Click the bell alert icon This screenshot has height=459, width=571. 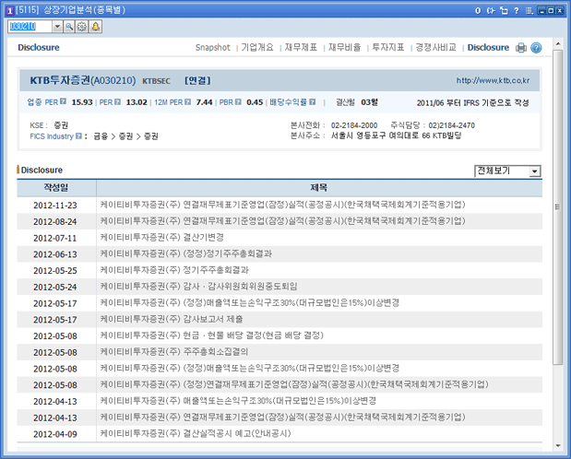coord(96,27)
